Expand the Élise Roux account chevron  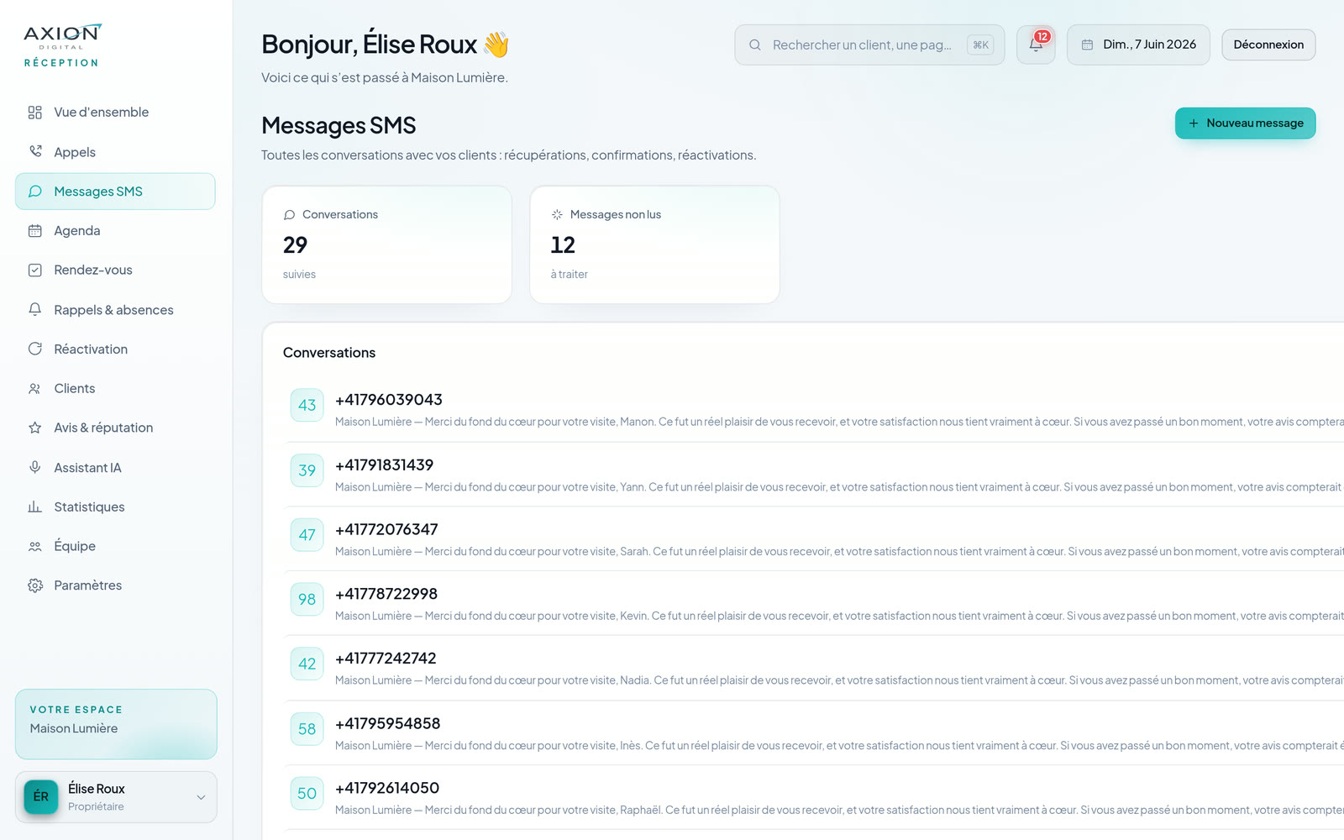point(201,797)
